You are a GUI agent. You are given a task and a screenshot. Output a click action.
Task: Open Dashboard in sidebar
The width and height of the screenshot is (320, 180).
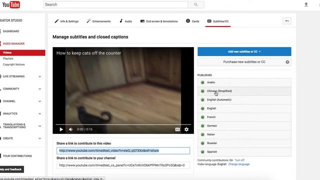[11, 31]
